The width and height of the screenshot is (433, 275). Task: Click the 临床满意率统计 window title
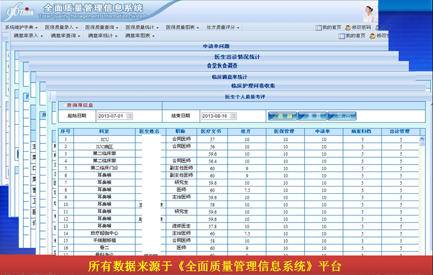click(229, 77)
